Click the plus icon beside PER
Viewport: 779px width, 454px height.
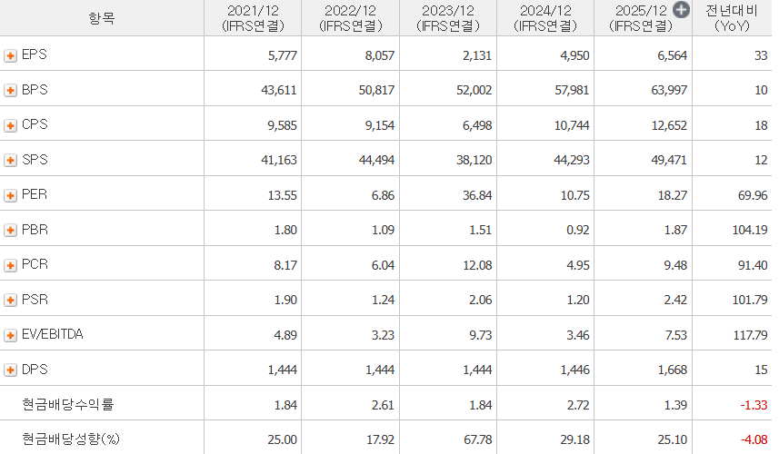click(11, 196)
